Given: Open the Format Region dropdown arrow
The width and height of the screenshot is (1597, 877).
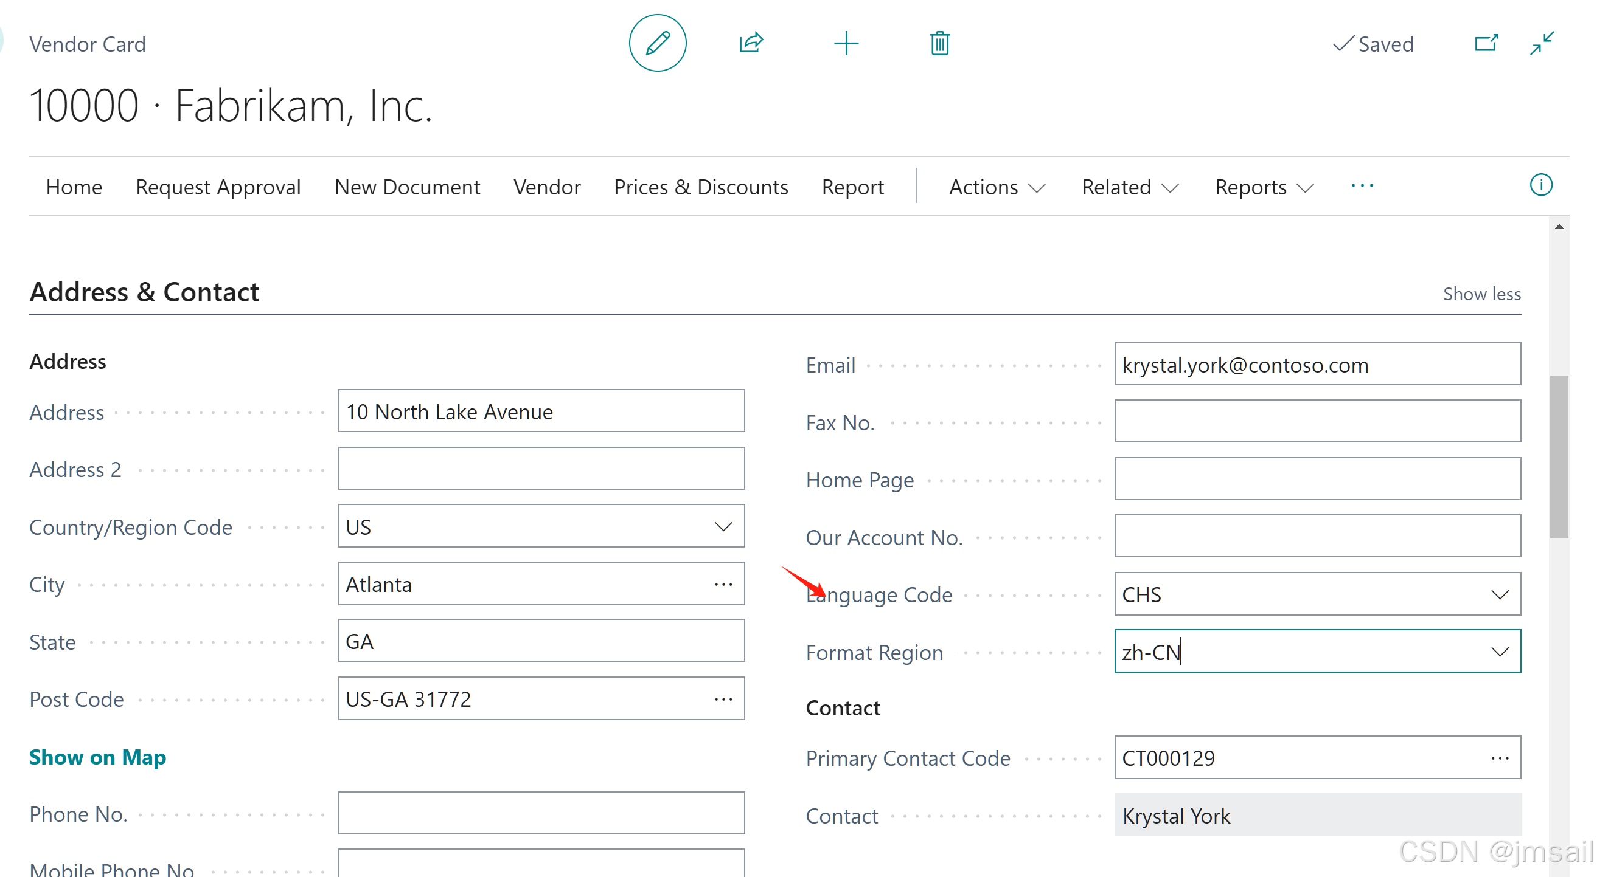Looking at the screenshot, I should (x=1499, y=652).
